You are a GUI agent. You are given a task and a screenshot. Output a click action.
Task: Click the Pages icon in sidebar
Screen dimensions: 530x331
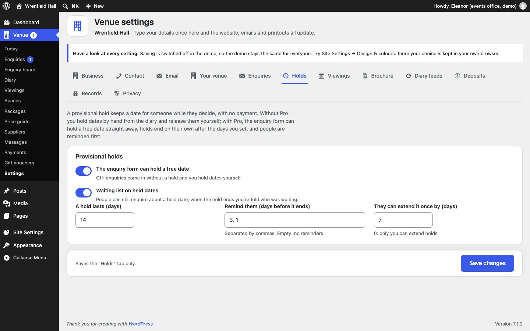click(7, 216)
